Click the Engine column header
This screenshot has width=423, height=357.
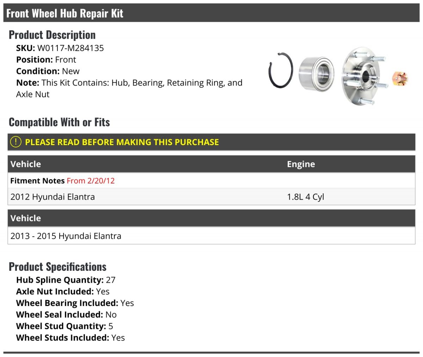tap(301, 164)
